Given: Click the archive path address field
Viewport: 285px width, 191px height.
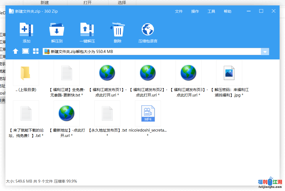Looking at the screenshot, I should tap(152, 52).
